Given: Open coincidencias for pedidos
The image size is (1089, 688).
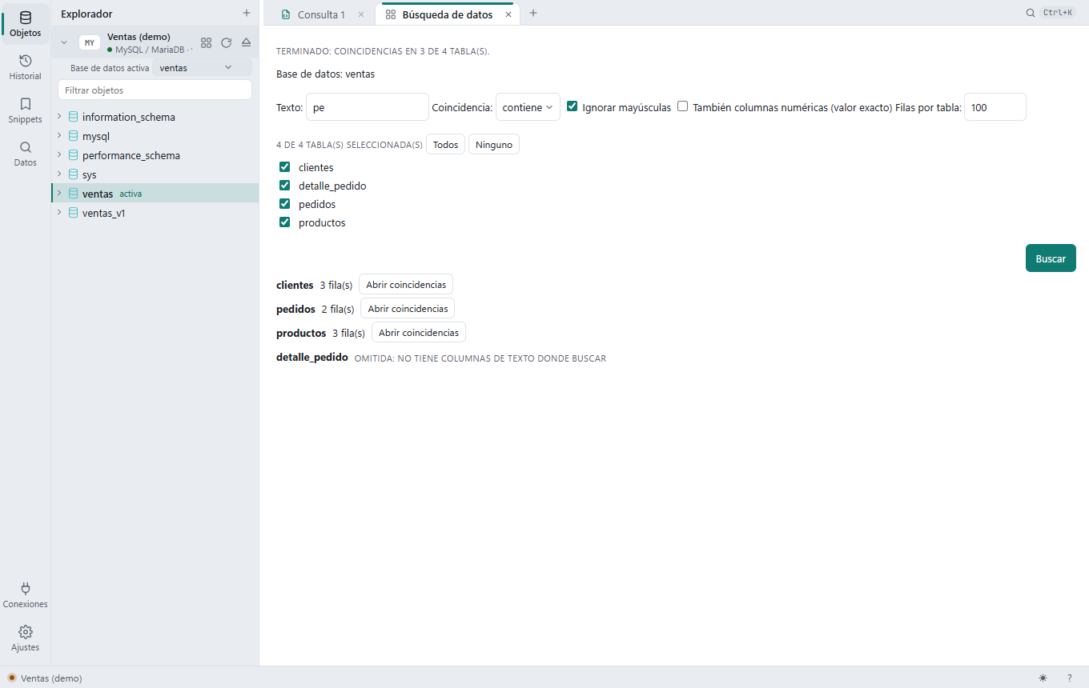Looking at the screenshot, I should point(408,309).
